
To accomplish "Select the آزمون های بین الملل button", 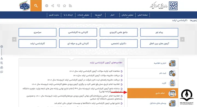I will click(159, 44).
